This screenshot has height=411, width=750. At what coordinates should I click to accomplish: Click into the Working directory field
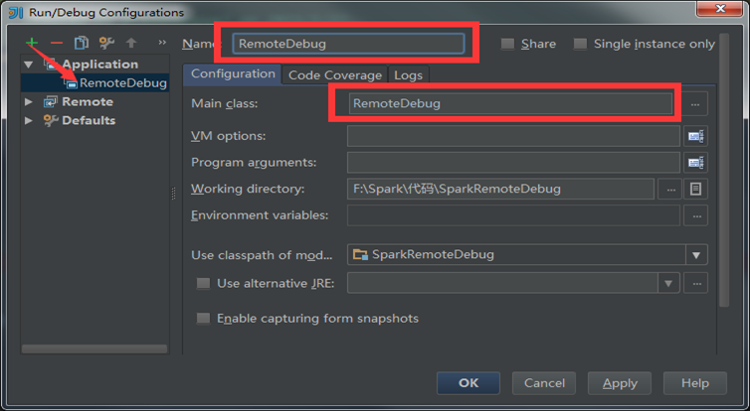pyautogui.click(x=500, y=190)
